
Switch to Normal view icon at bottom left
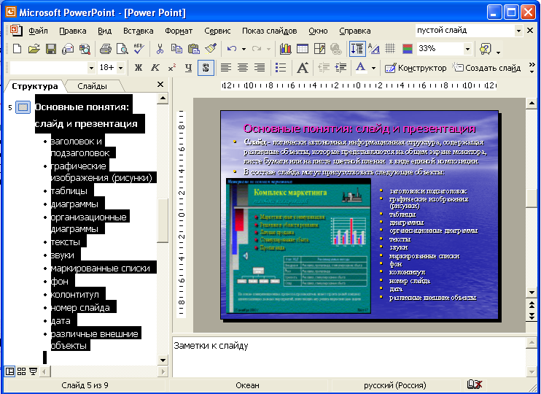pos(9,371)
